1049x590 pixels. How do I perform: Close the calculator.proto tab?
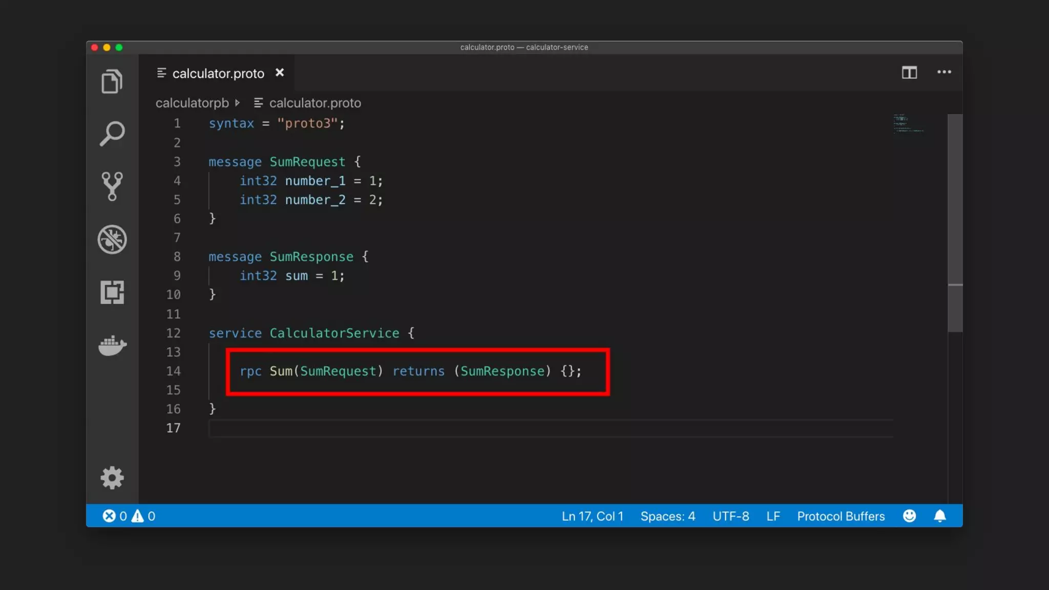280,73
